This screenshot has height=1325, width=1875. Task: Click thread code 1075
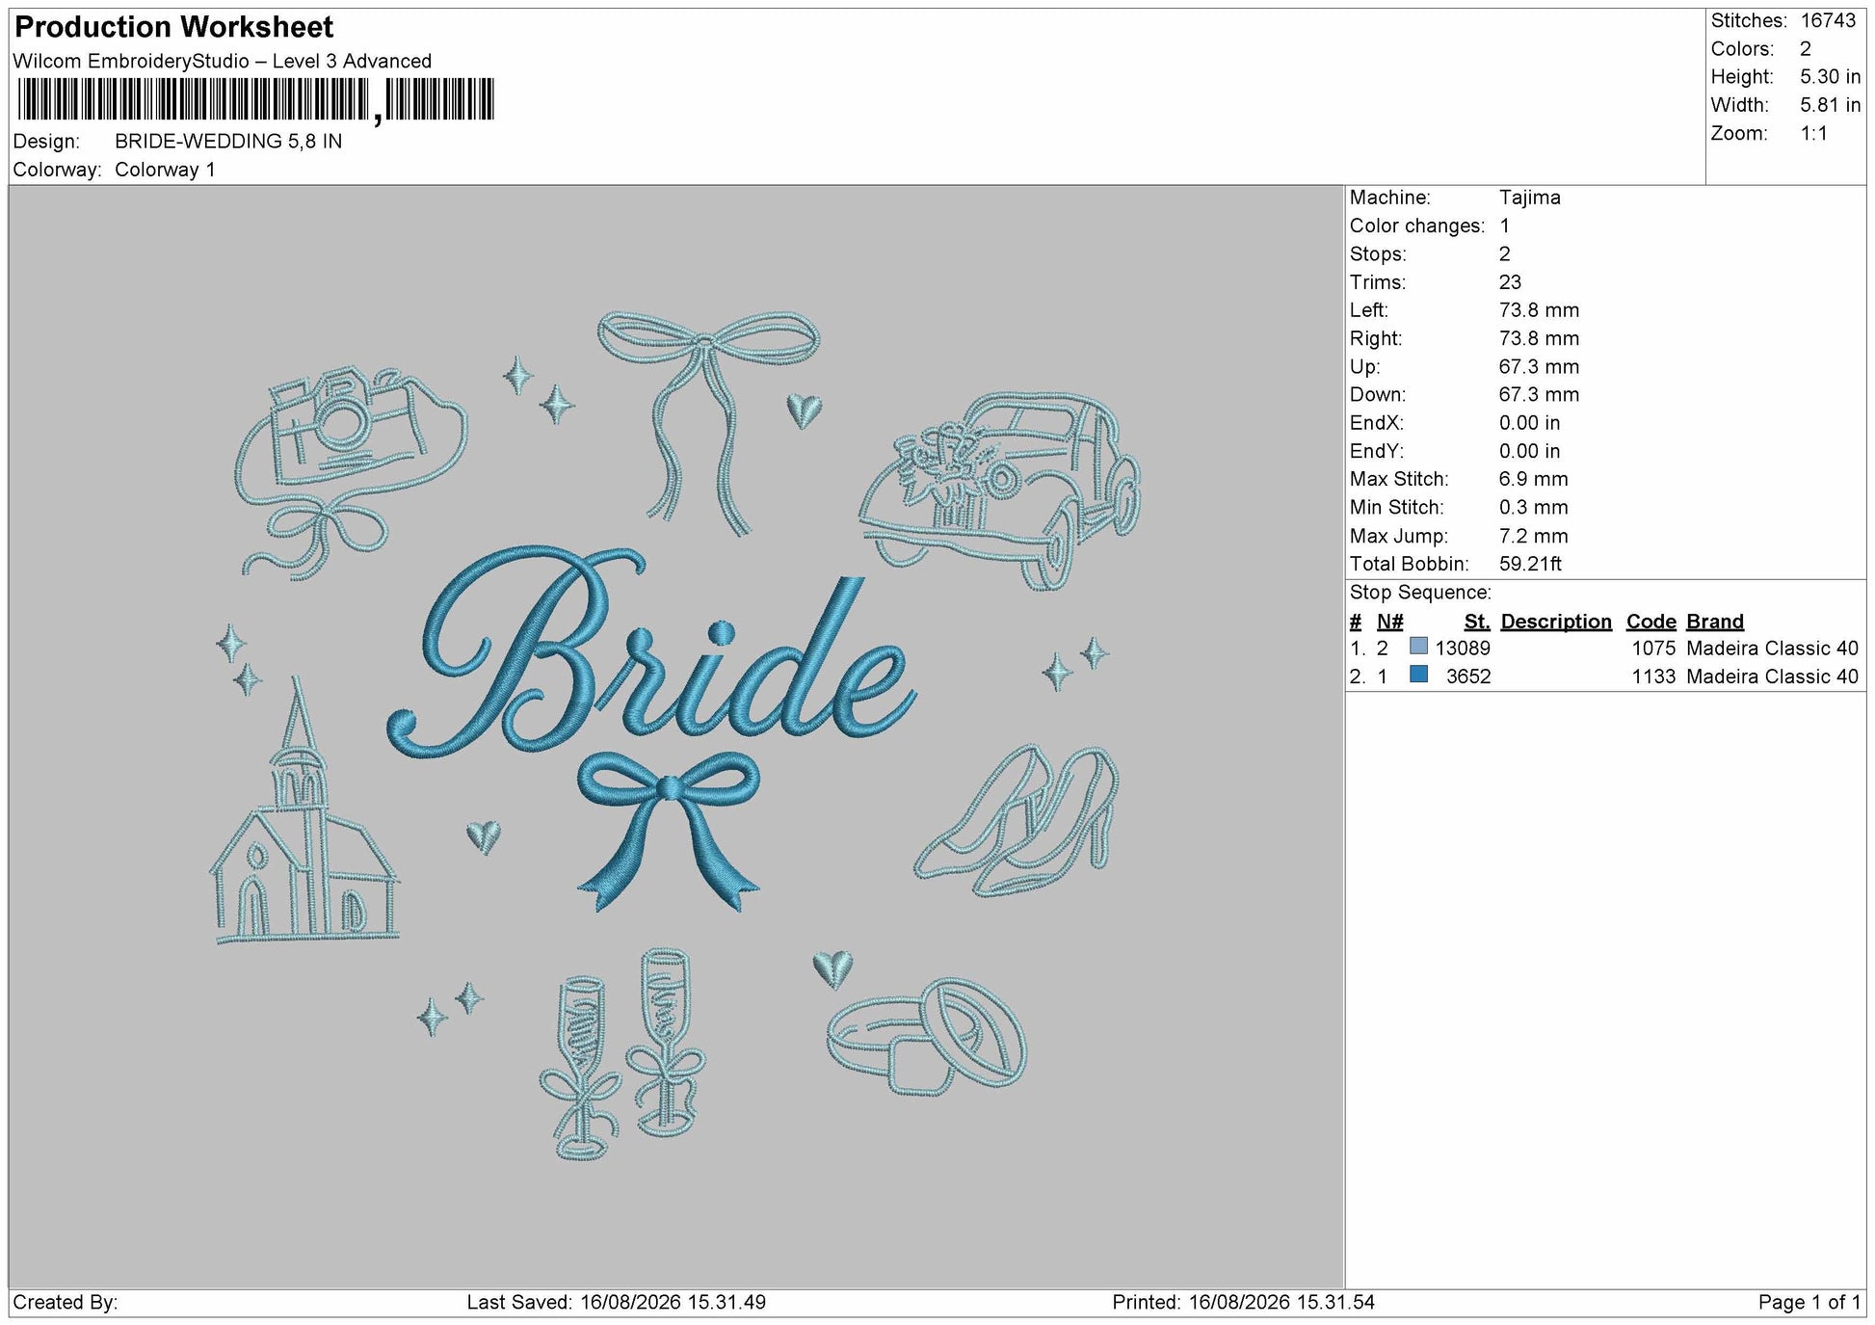tap(1653, 648)
